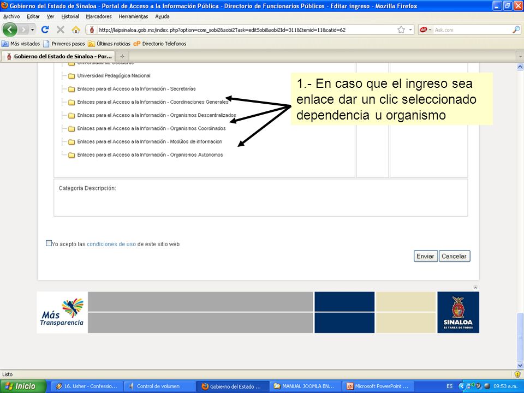Click the folder icon beside Organismos Coordinados
Screen dimensions: 524x393
point(71,129)
